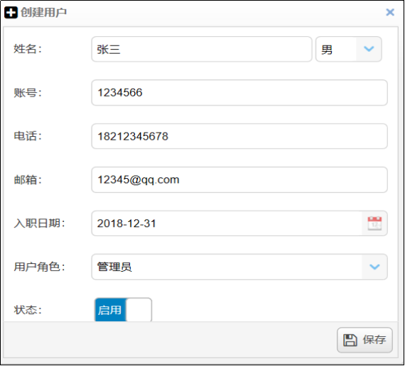Click the 创建用户 dialog title text
This screenshot has height=366, width=405.
43,12
